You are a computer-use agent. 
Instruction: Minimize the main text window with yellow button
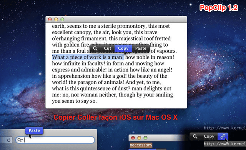(56, 19)
